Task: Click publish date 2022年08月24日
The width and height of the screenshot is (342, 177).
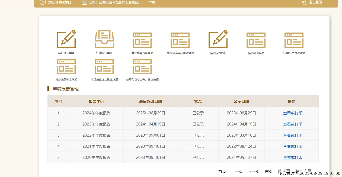Action: pyautogui.click(x=241, y=146)
